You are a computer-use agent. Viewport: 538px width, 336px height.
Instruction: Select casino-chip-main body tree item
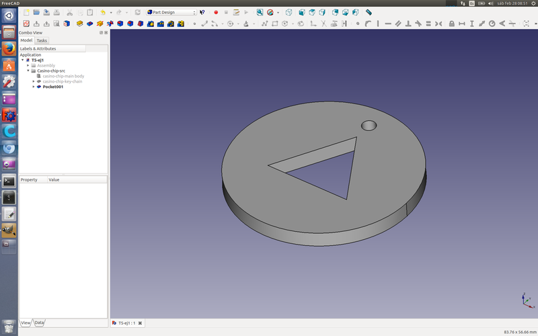(63, 76)
